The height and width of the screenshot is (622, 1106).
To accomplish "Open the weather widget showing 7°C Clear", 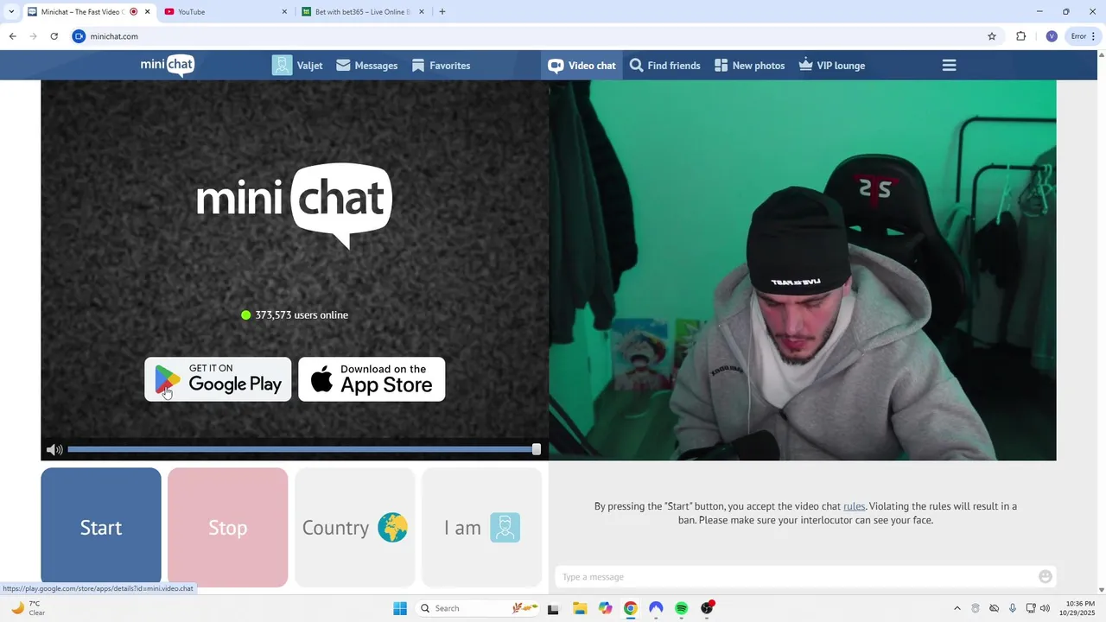I will (27, 608).
